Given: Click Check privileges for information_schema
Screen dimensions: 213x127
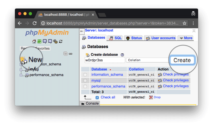Looking at the screenshot, I should (176, 74).
